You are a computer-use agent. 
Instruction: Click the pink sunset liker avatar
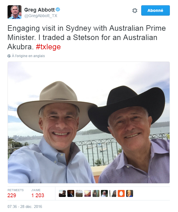pos(88,193)
